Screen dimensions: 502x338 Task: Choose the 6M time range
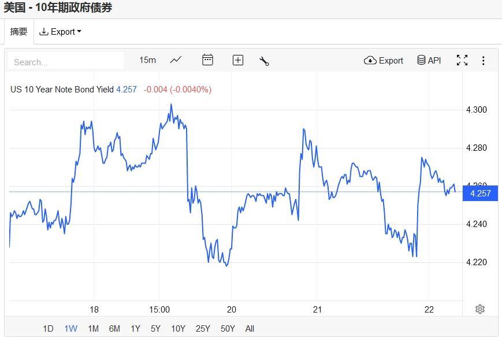[114, 329]
